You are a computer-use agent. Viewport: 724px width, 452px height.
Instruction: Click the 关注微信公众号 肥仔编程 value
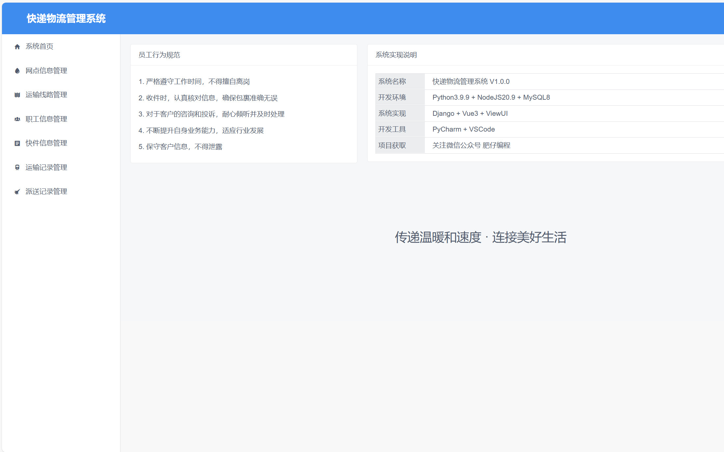pos(471,145)
